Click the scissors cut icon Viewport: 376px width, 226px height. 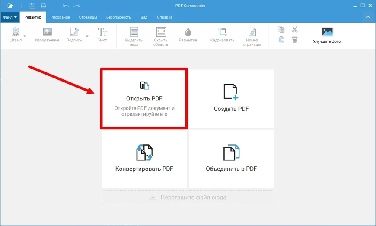pyautogui.click(x=295, y=29)
